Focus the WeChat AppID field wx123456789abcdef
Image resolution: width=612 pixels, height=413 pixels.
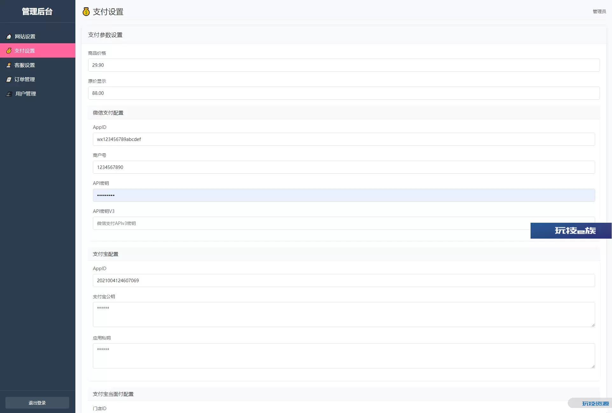tap(344, 139)
